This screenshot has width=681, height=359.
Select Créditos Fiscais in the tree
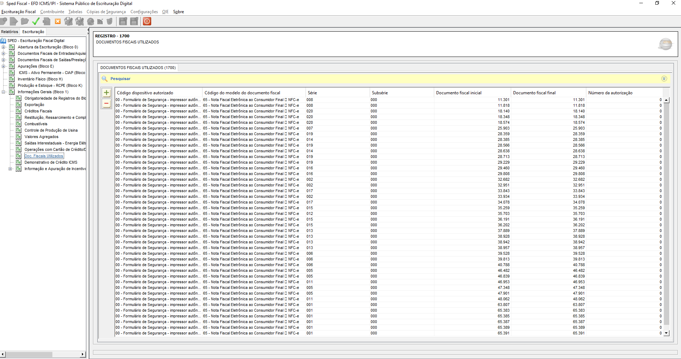click(38, 111)
